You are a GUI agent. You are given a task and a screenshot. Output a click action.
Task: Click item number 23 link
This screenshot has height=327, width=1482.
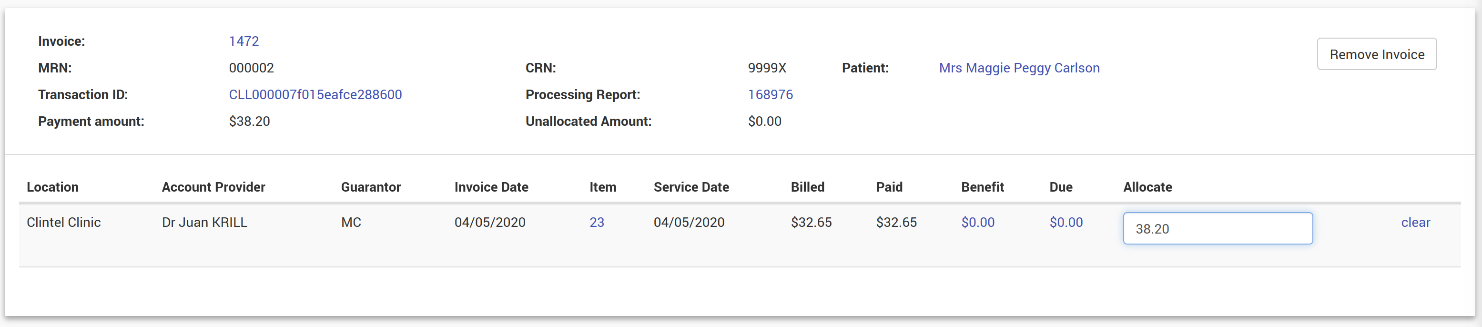click(x=597, y=222)
